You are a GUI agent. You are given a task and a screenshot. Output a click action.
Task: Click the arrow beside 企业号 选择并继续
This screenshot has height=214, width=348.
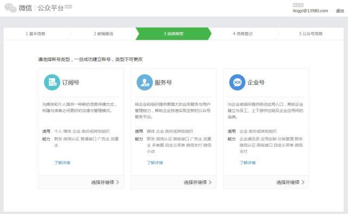[303, 182]
